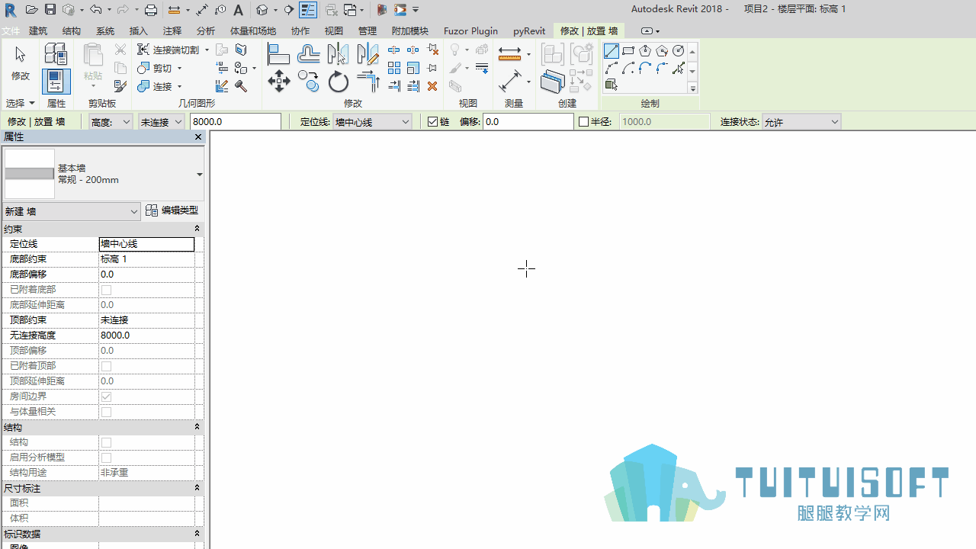Open the 视图 (View) ribbon tab
976x549 pixels.
click(334, 31)
